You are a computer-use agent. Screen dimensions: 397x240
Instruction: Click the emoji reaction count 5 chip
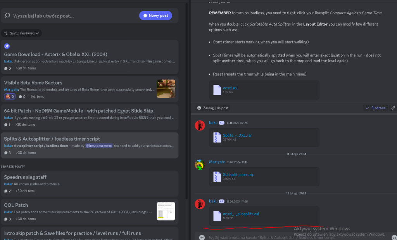pyautogui.click(x=10, y=96)
